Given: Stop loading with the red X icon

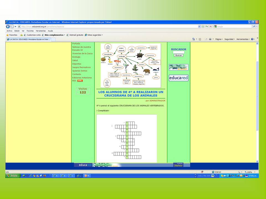Looking at the screenshot, I should tap(211, 27).
